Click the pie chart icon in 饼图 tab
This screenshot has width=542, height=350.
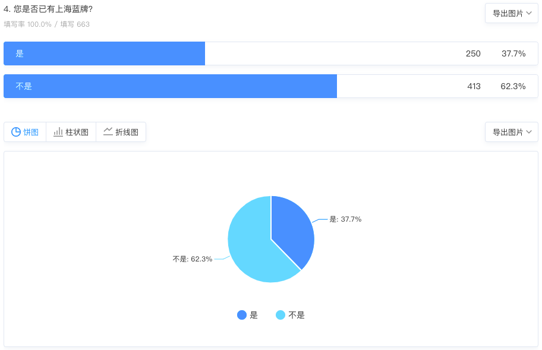(16, 132)
